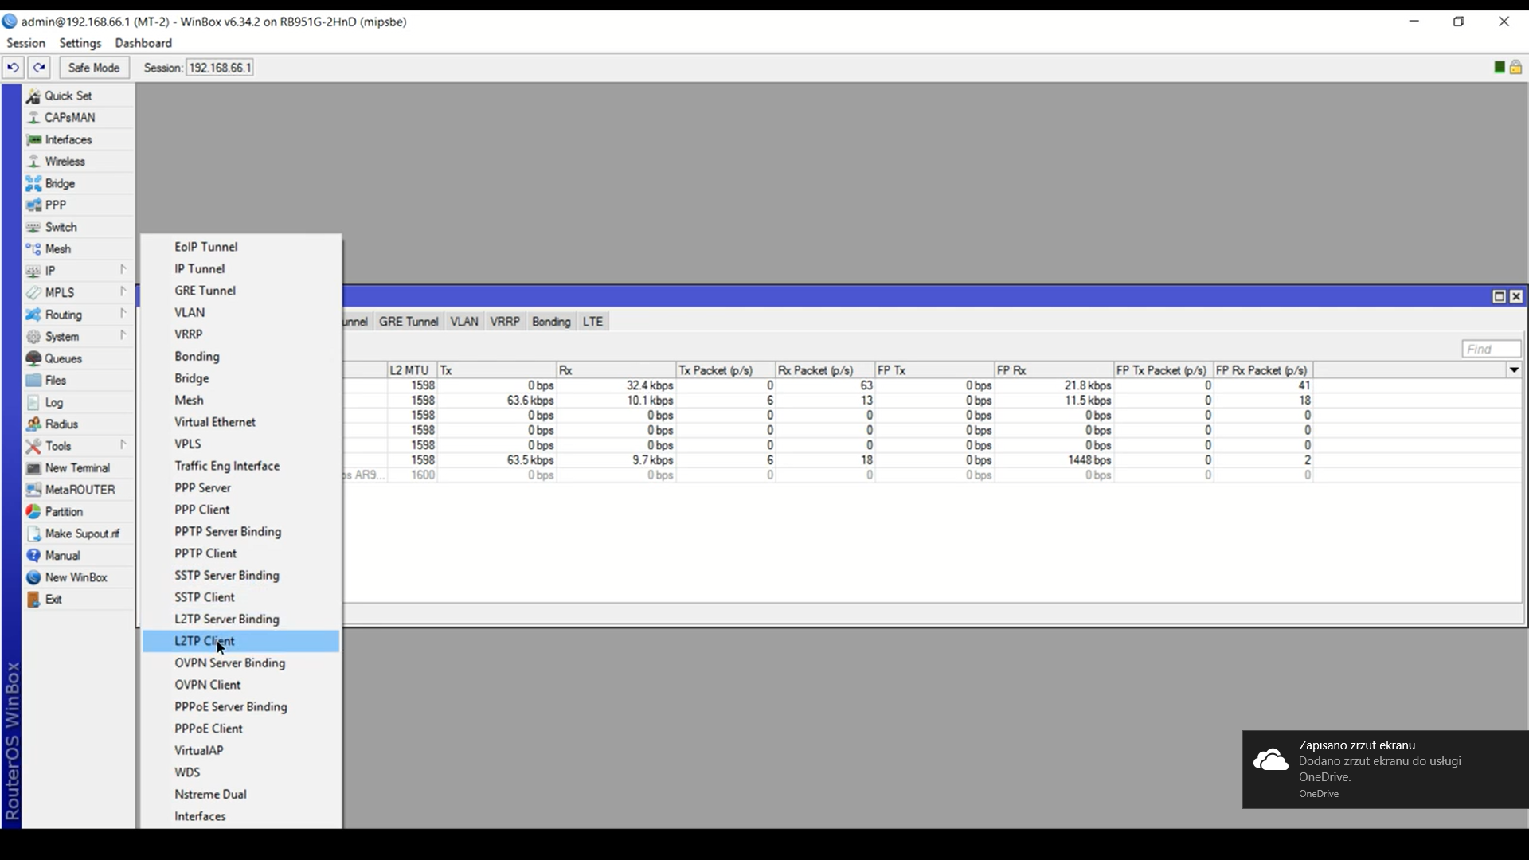
Task: Open the Queues sidebar entry
Action: (78, 358)
